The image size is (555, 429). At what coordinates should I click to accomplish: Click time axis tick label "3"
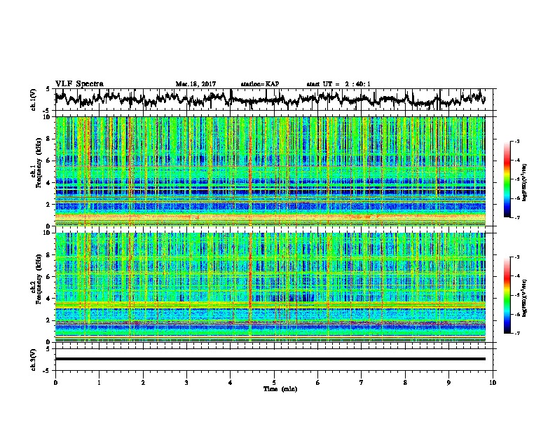[186, 383]
